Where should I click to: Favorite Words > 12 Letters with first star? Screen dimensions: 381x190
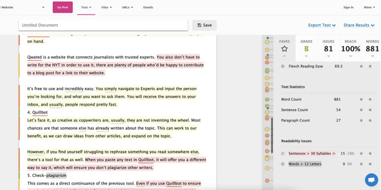361,164
